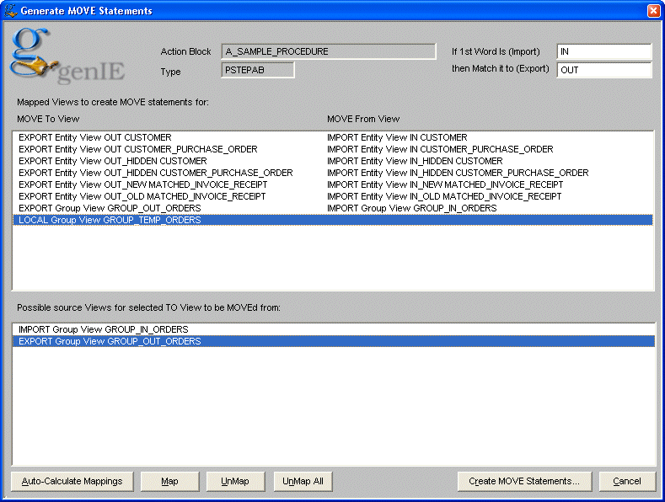Edit the import first word IN field
The width and height of the screenshot is (665, 502).
(x=603, y=52)
